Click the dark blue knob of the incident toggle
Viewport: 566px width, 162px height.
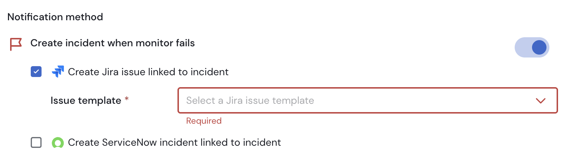click(539, 47)
